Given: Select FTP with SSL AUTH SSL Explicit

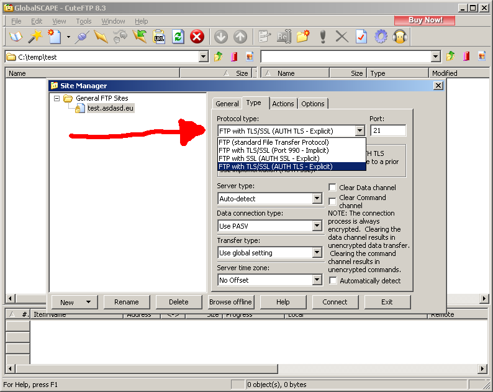Looking at the screenshot, I should click(x=292, y=158).
